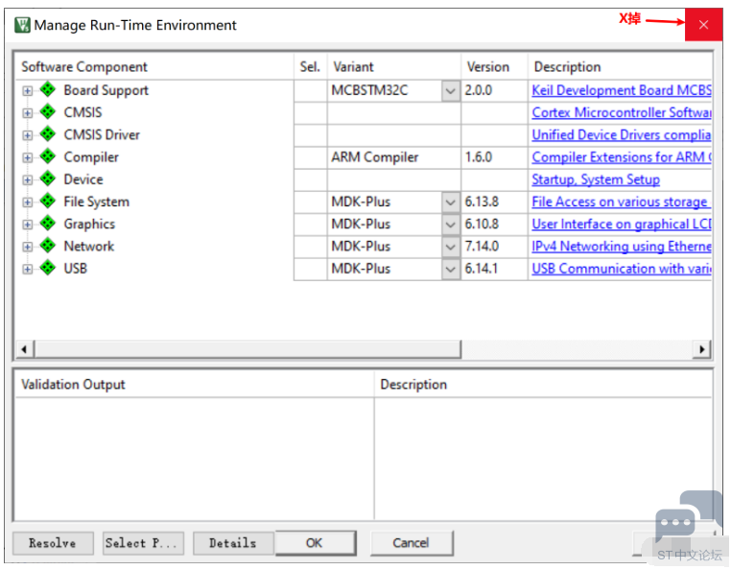Click the Select P... button
731x570 pixels.
[x=143, y=543]
